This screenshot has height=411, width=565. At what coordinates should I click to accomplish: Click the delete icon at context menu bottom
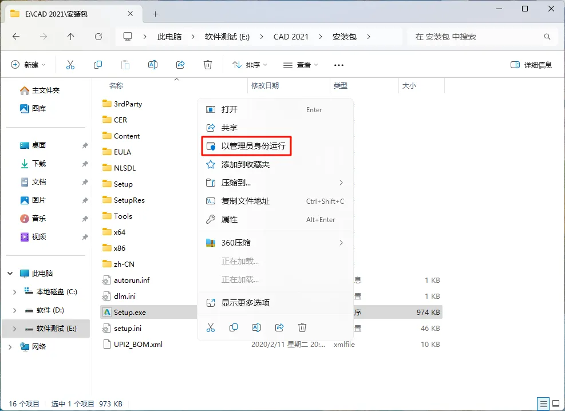[x=302, y=327]
